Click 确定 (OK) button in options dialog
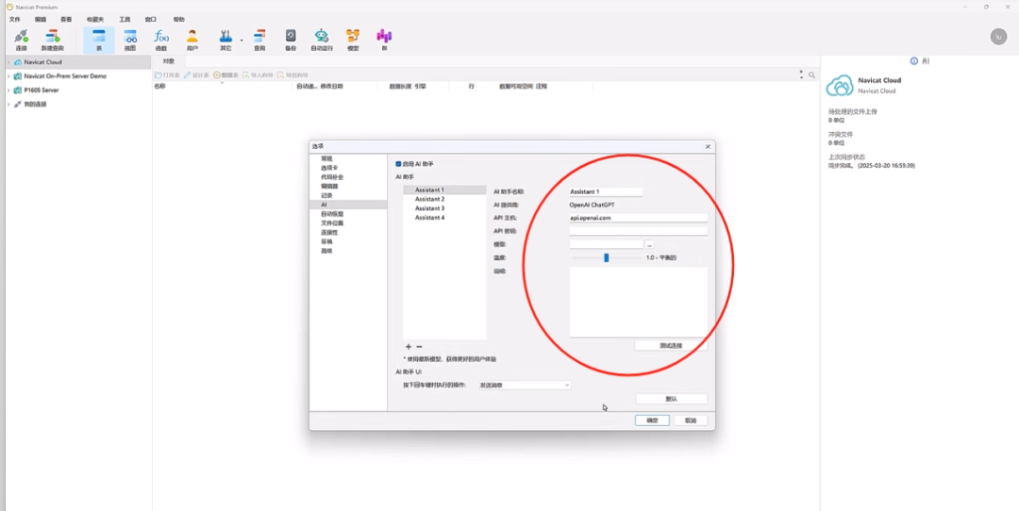Viewport: 1019px width, 511px height. [652, 420]
